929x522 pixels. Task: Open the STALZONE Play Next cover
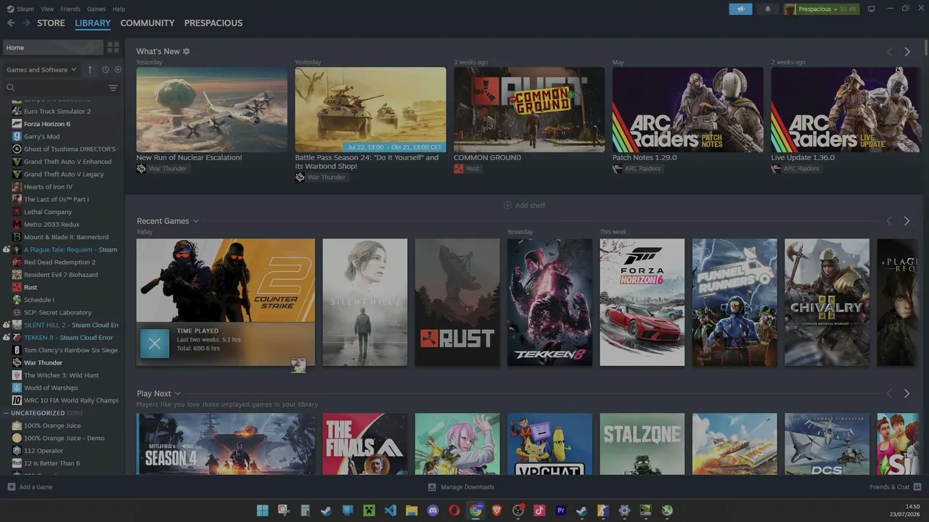[x=642, y=444]
